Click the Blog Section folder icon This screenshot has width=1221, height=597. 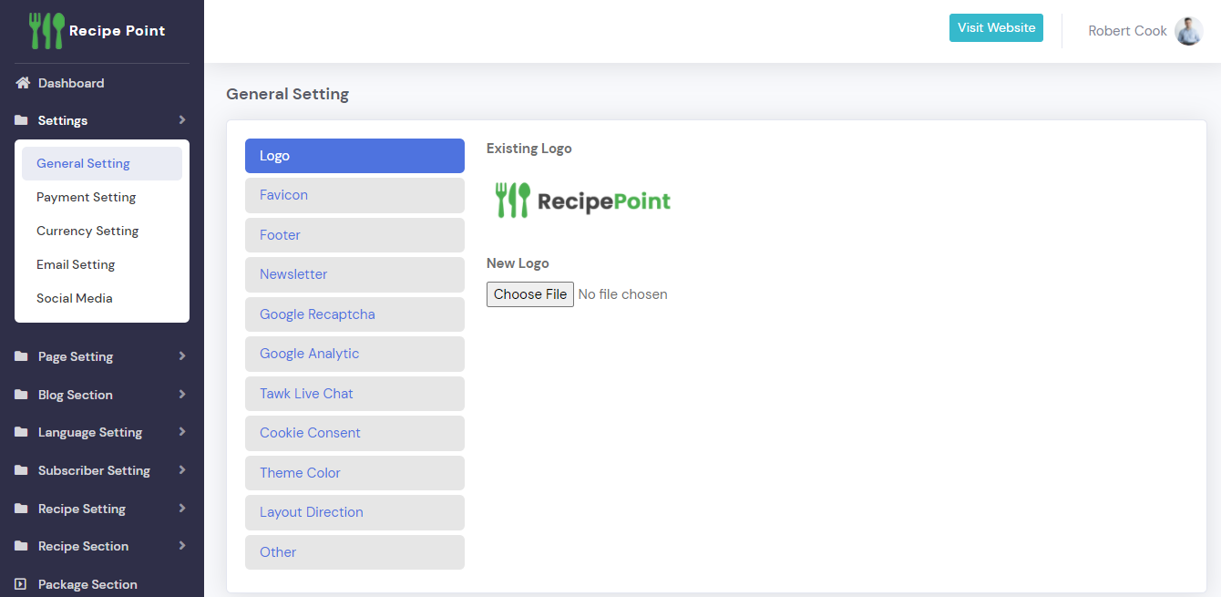click(22, 395)
